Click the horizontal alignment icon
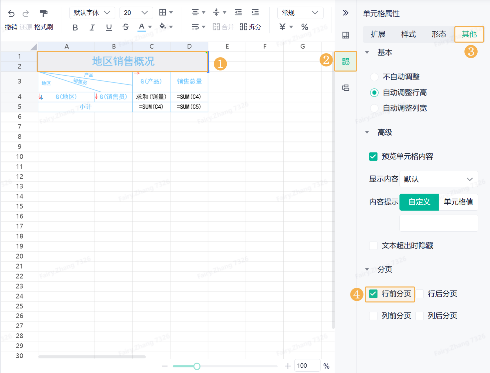Image resolution: width=490 pixels, height=373 pixels. (x=195, y=12)
